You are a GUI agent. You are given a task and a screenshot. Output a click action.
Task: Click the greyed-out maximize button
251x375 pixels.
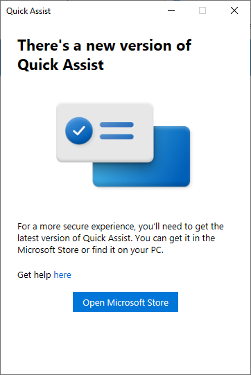(x=202, y=10)
